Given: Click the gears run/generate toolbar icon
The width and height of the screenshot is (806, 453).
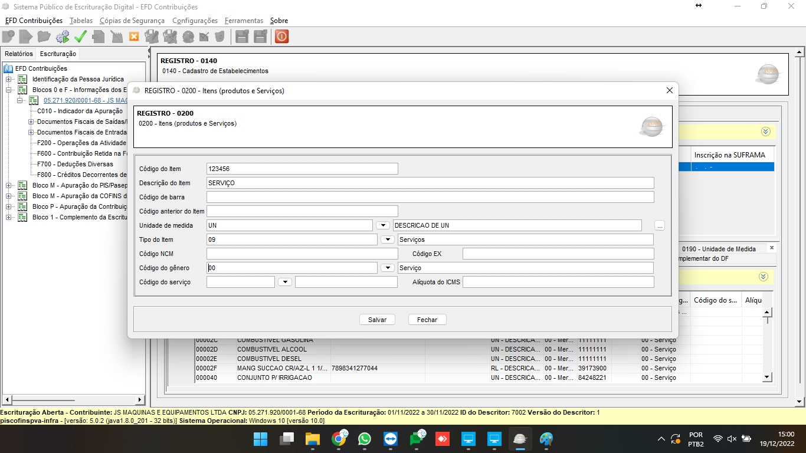Looking at the screenshot, I should tap(62, 37).
